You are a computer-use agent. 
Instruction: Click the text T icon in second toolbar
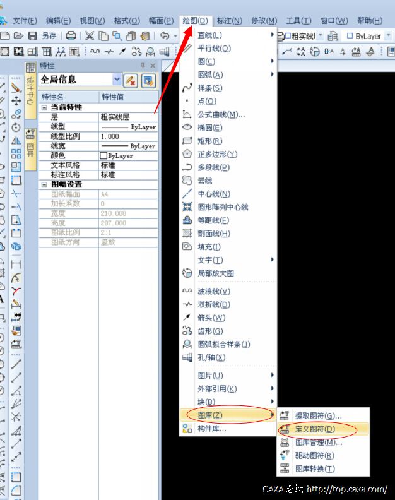(74, 51)
